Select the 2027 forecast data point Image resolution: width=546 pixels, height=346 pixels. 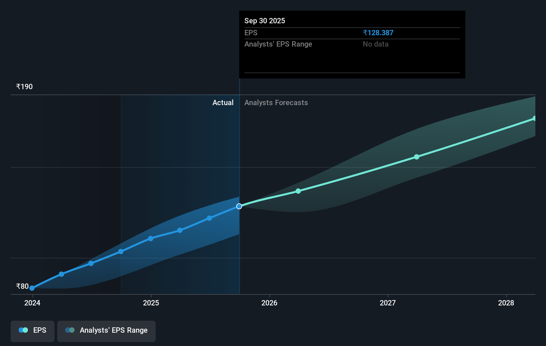[x=417, y=157]
